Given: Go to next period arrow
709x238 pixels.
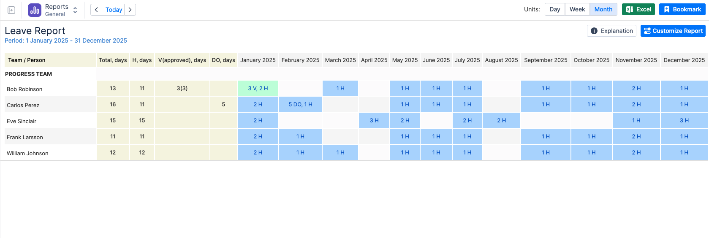Looking at the screenshot, I should (x=130, y=10).
